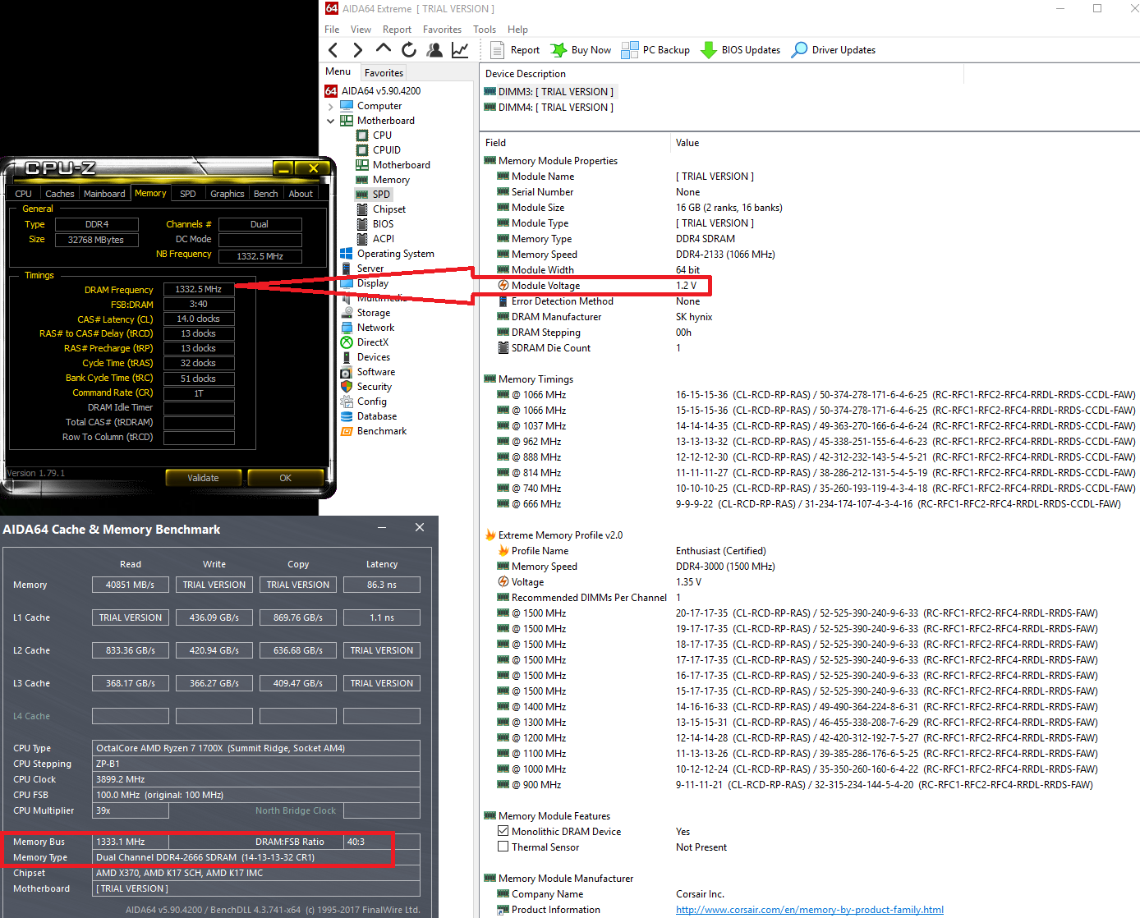Open the user/manage icon in toolbar

[x=434, y=50]
